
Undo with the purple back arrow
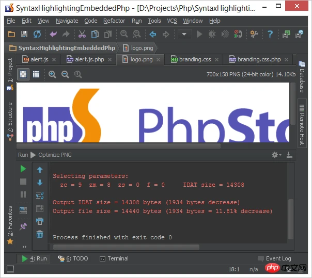[x=53, y=34]
